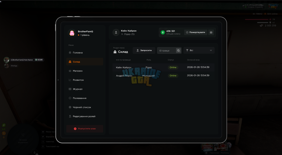Image resolution: width=282 pixels, height=155 pixels.
Task: Go to the Розвиток section
Action: (84, 80)
